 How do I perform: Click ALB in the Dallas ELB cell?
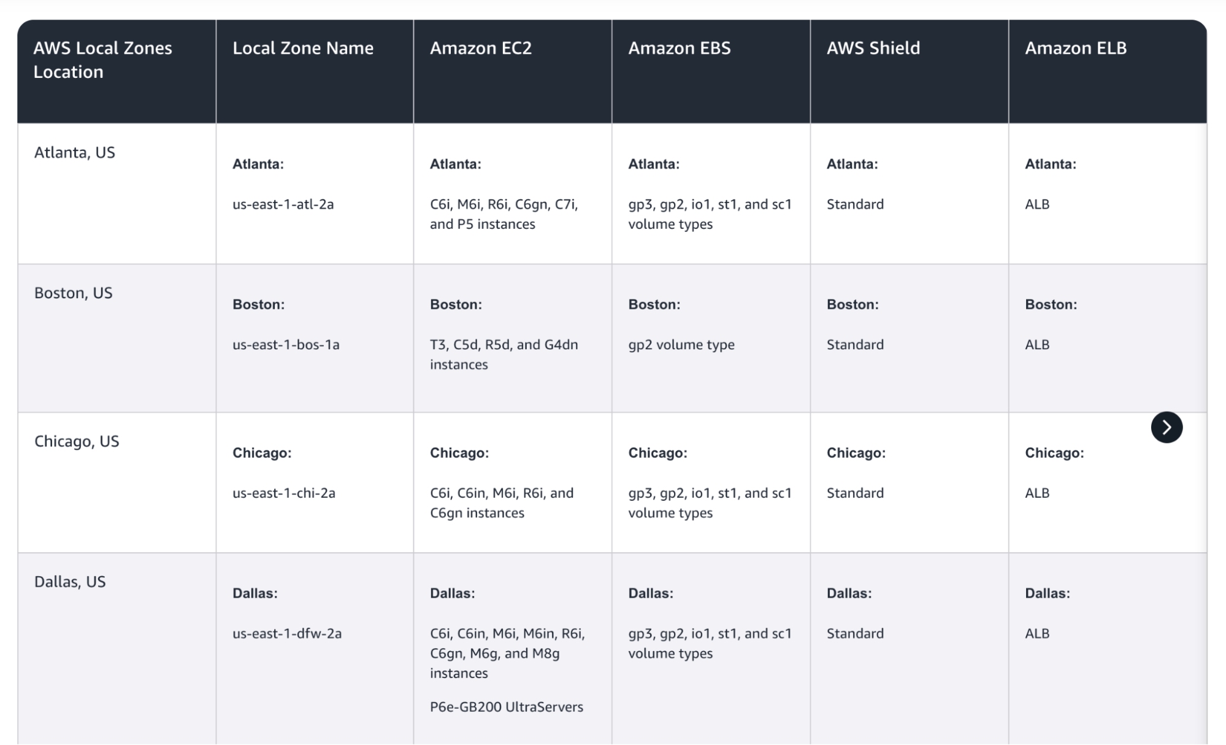coord(1036,634)
